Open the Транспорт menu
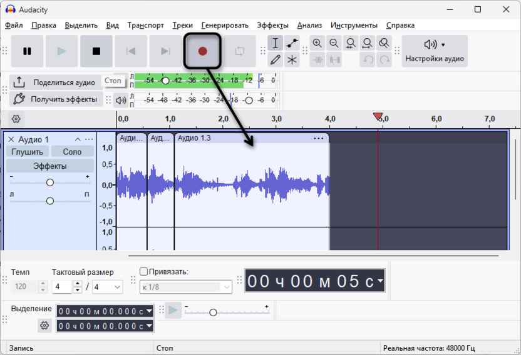 [145, 25]
